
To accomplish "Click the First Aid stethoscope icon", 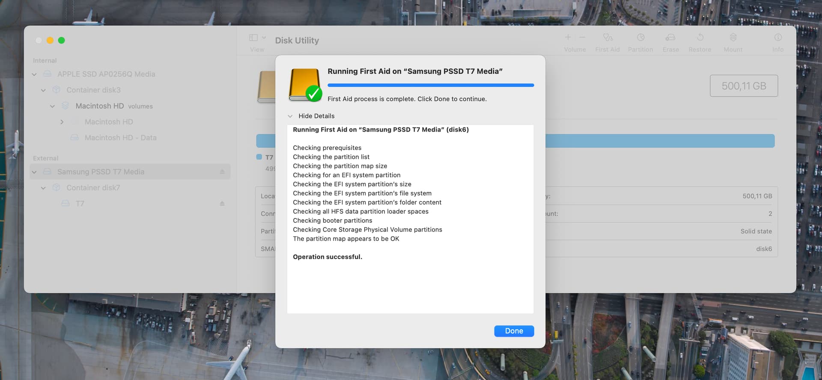I will point(608,38).
